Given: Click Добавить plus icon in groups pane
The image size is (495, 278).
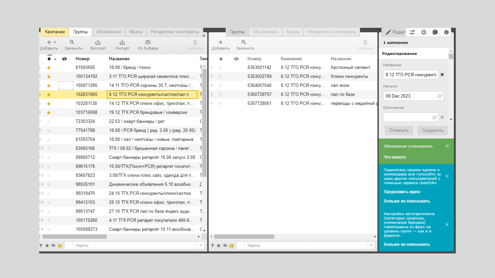Looking at the screenshot, I should pos(221,42).
